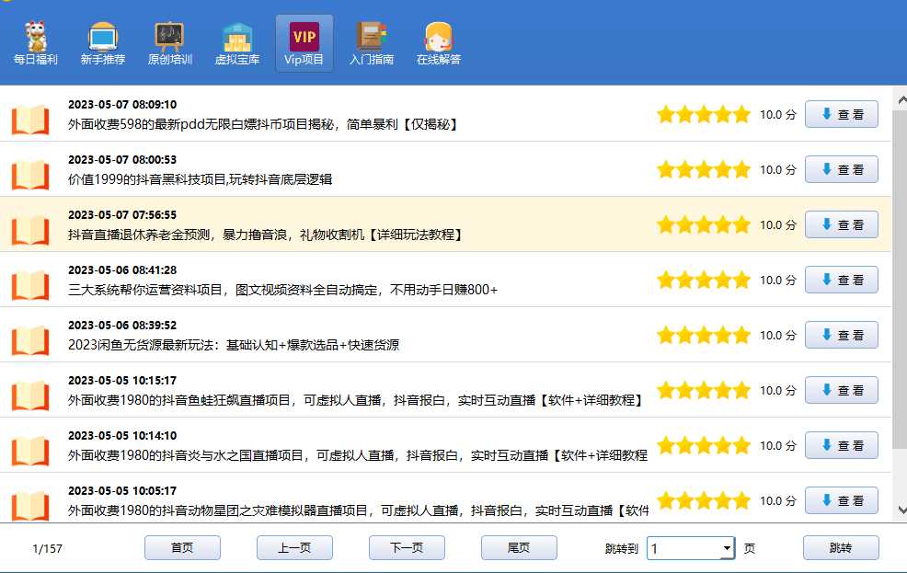
Task: Open the 跳转到 page number dropdown
Action: [727, 548]
